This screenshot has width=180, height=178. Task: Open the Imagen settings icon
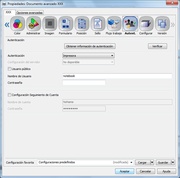click(50, 24)
